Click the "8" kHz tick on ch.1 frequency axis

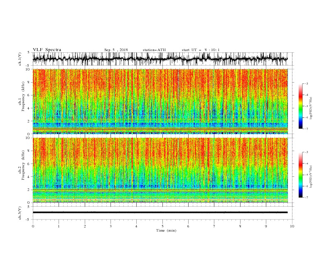29,82
